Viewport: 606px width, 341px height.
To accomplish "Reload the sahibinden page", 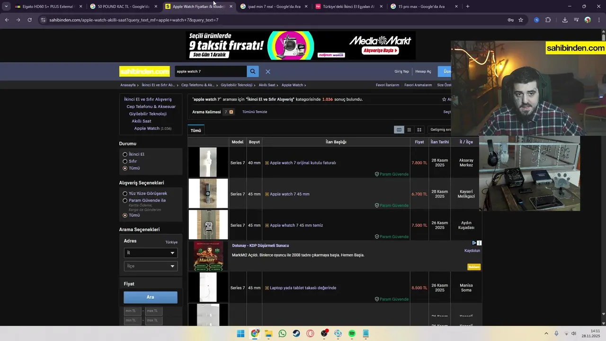I will (x=29, y=20).
